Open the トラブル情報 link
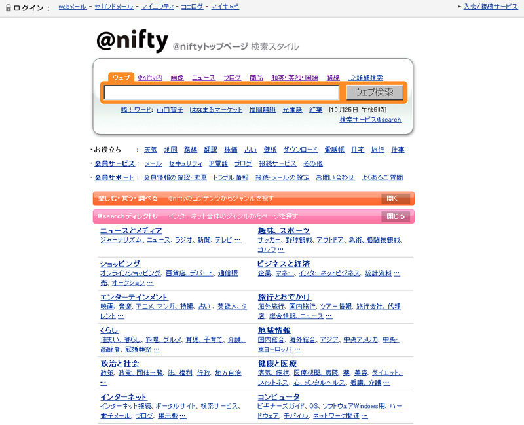Screen dimensions: 524x425 [231, 177]
